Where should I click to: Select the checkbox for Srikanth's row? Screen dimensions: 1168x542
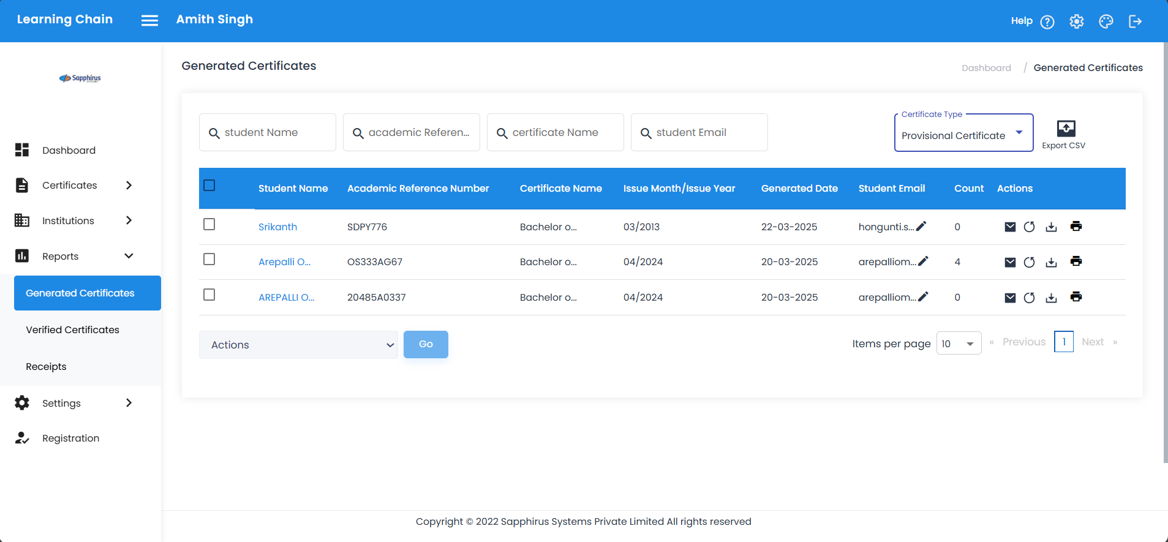tap(209, 225)
